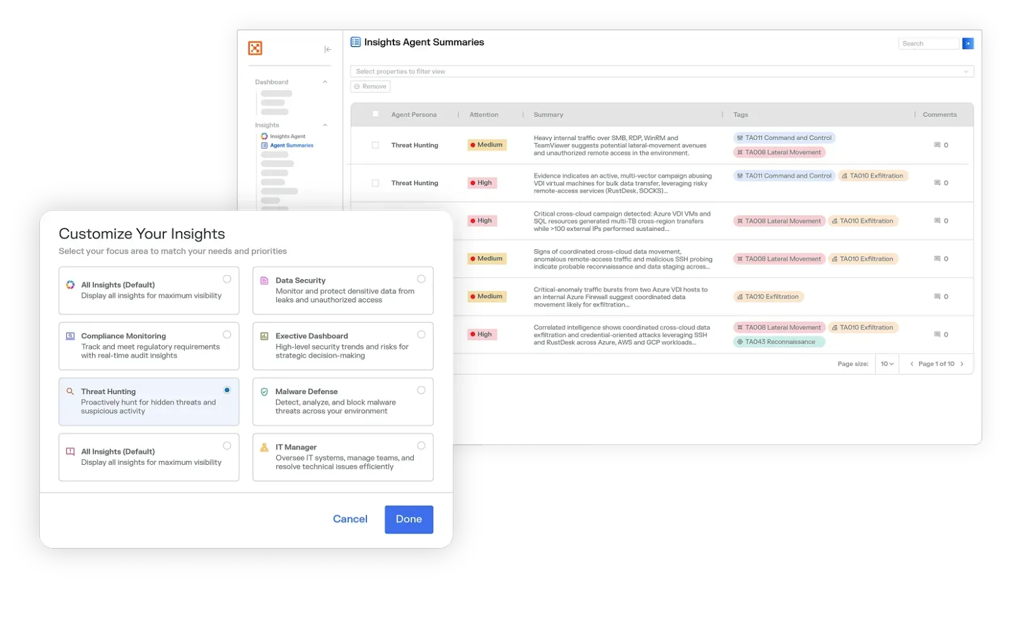Click the Insights Agent colorful icon

[x=263, y=136]
